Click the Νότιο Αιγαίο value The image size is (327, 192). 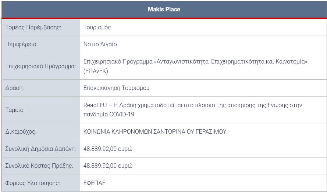(x=100, y=44)
